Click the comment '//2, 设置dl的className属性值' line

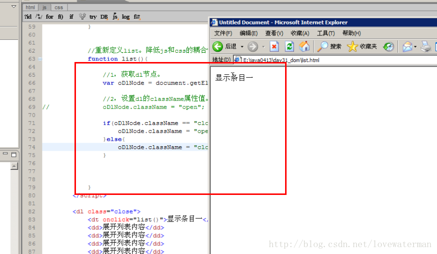(x=156, y=98)
